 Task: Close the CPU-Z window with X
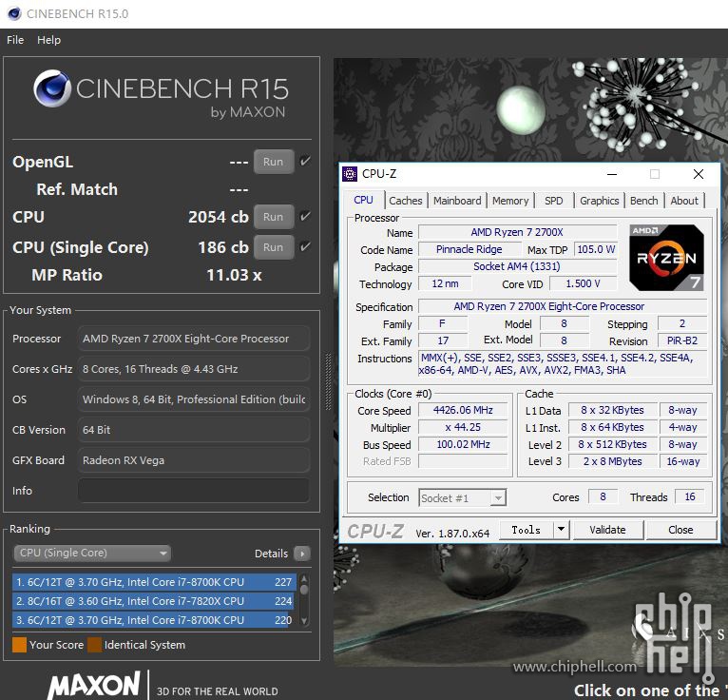point(698,174)
